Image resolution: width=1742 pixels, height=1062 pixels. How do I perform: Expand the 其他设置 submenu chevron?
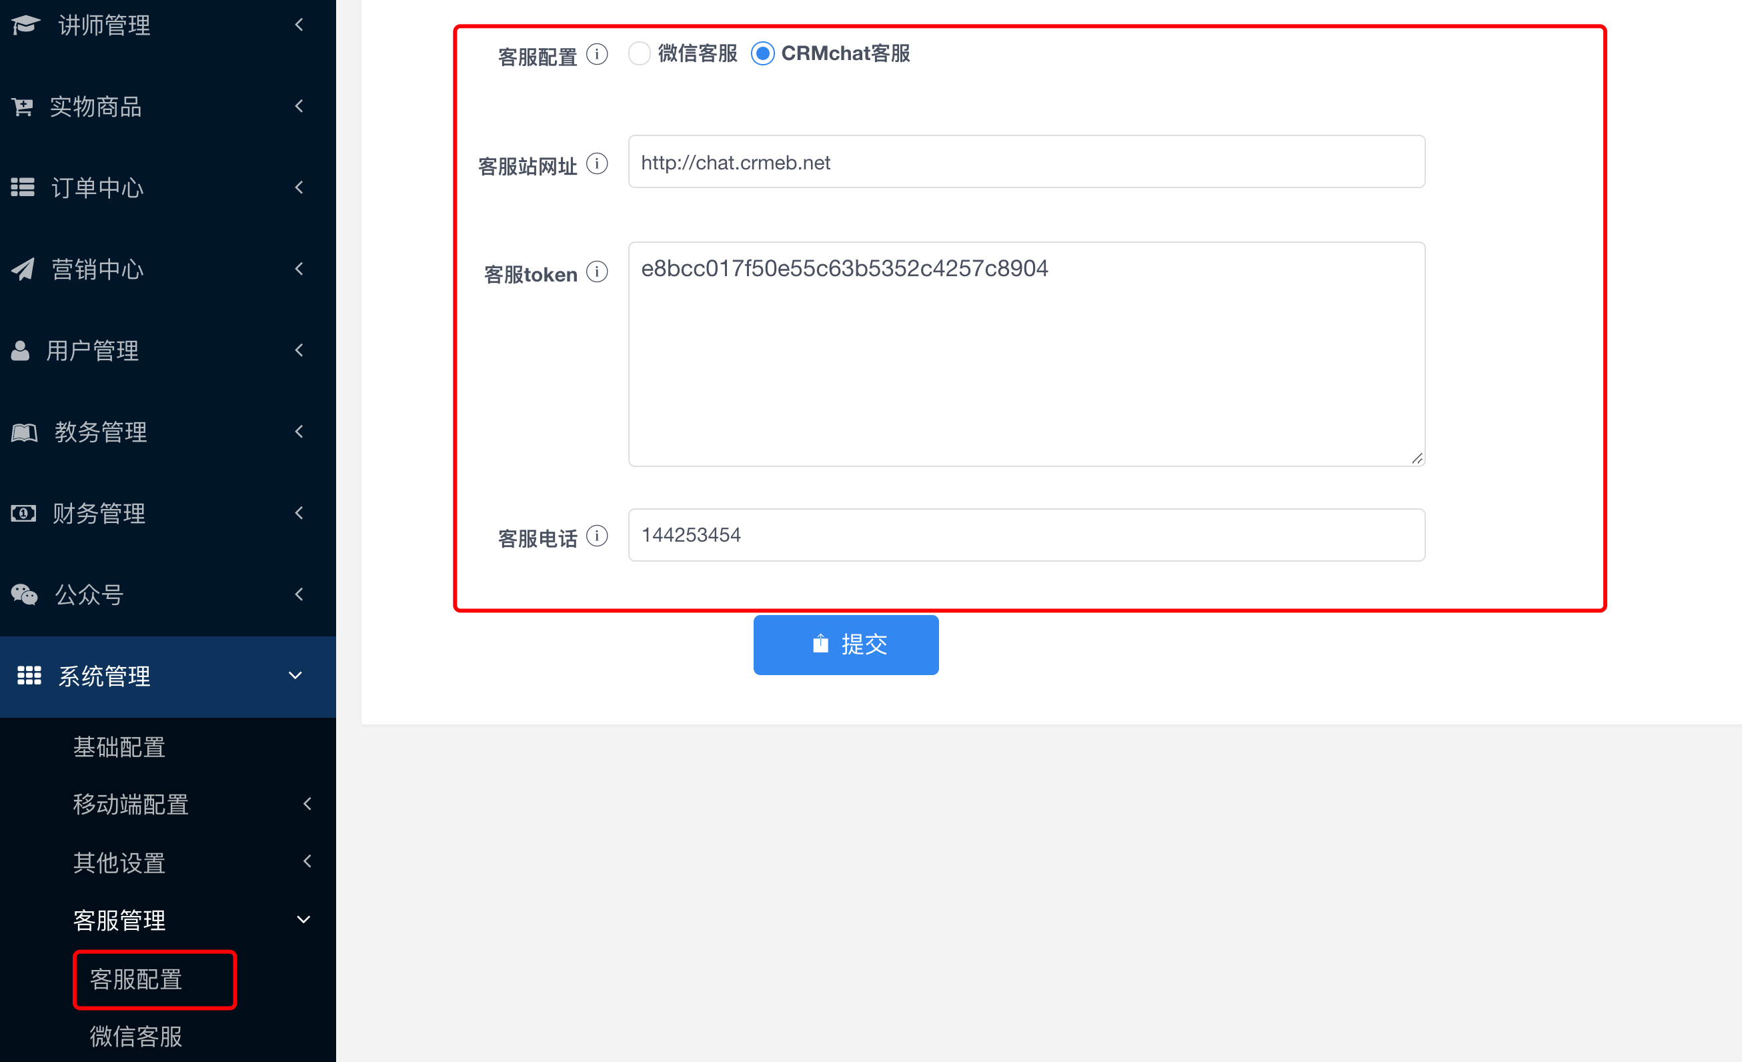307,861
